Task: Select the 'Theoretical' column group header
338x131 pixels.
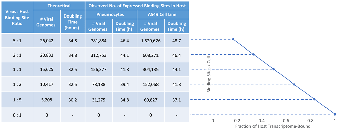Action: (x=59, y=6)
